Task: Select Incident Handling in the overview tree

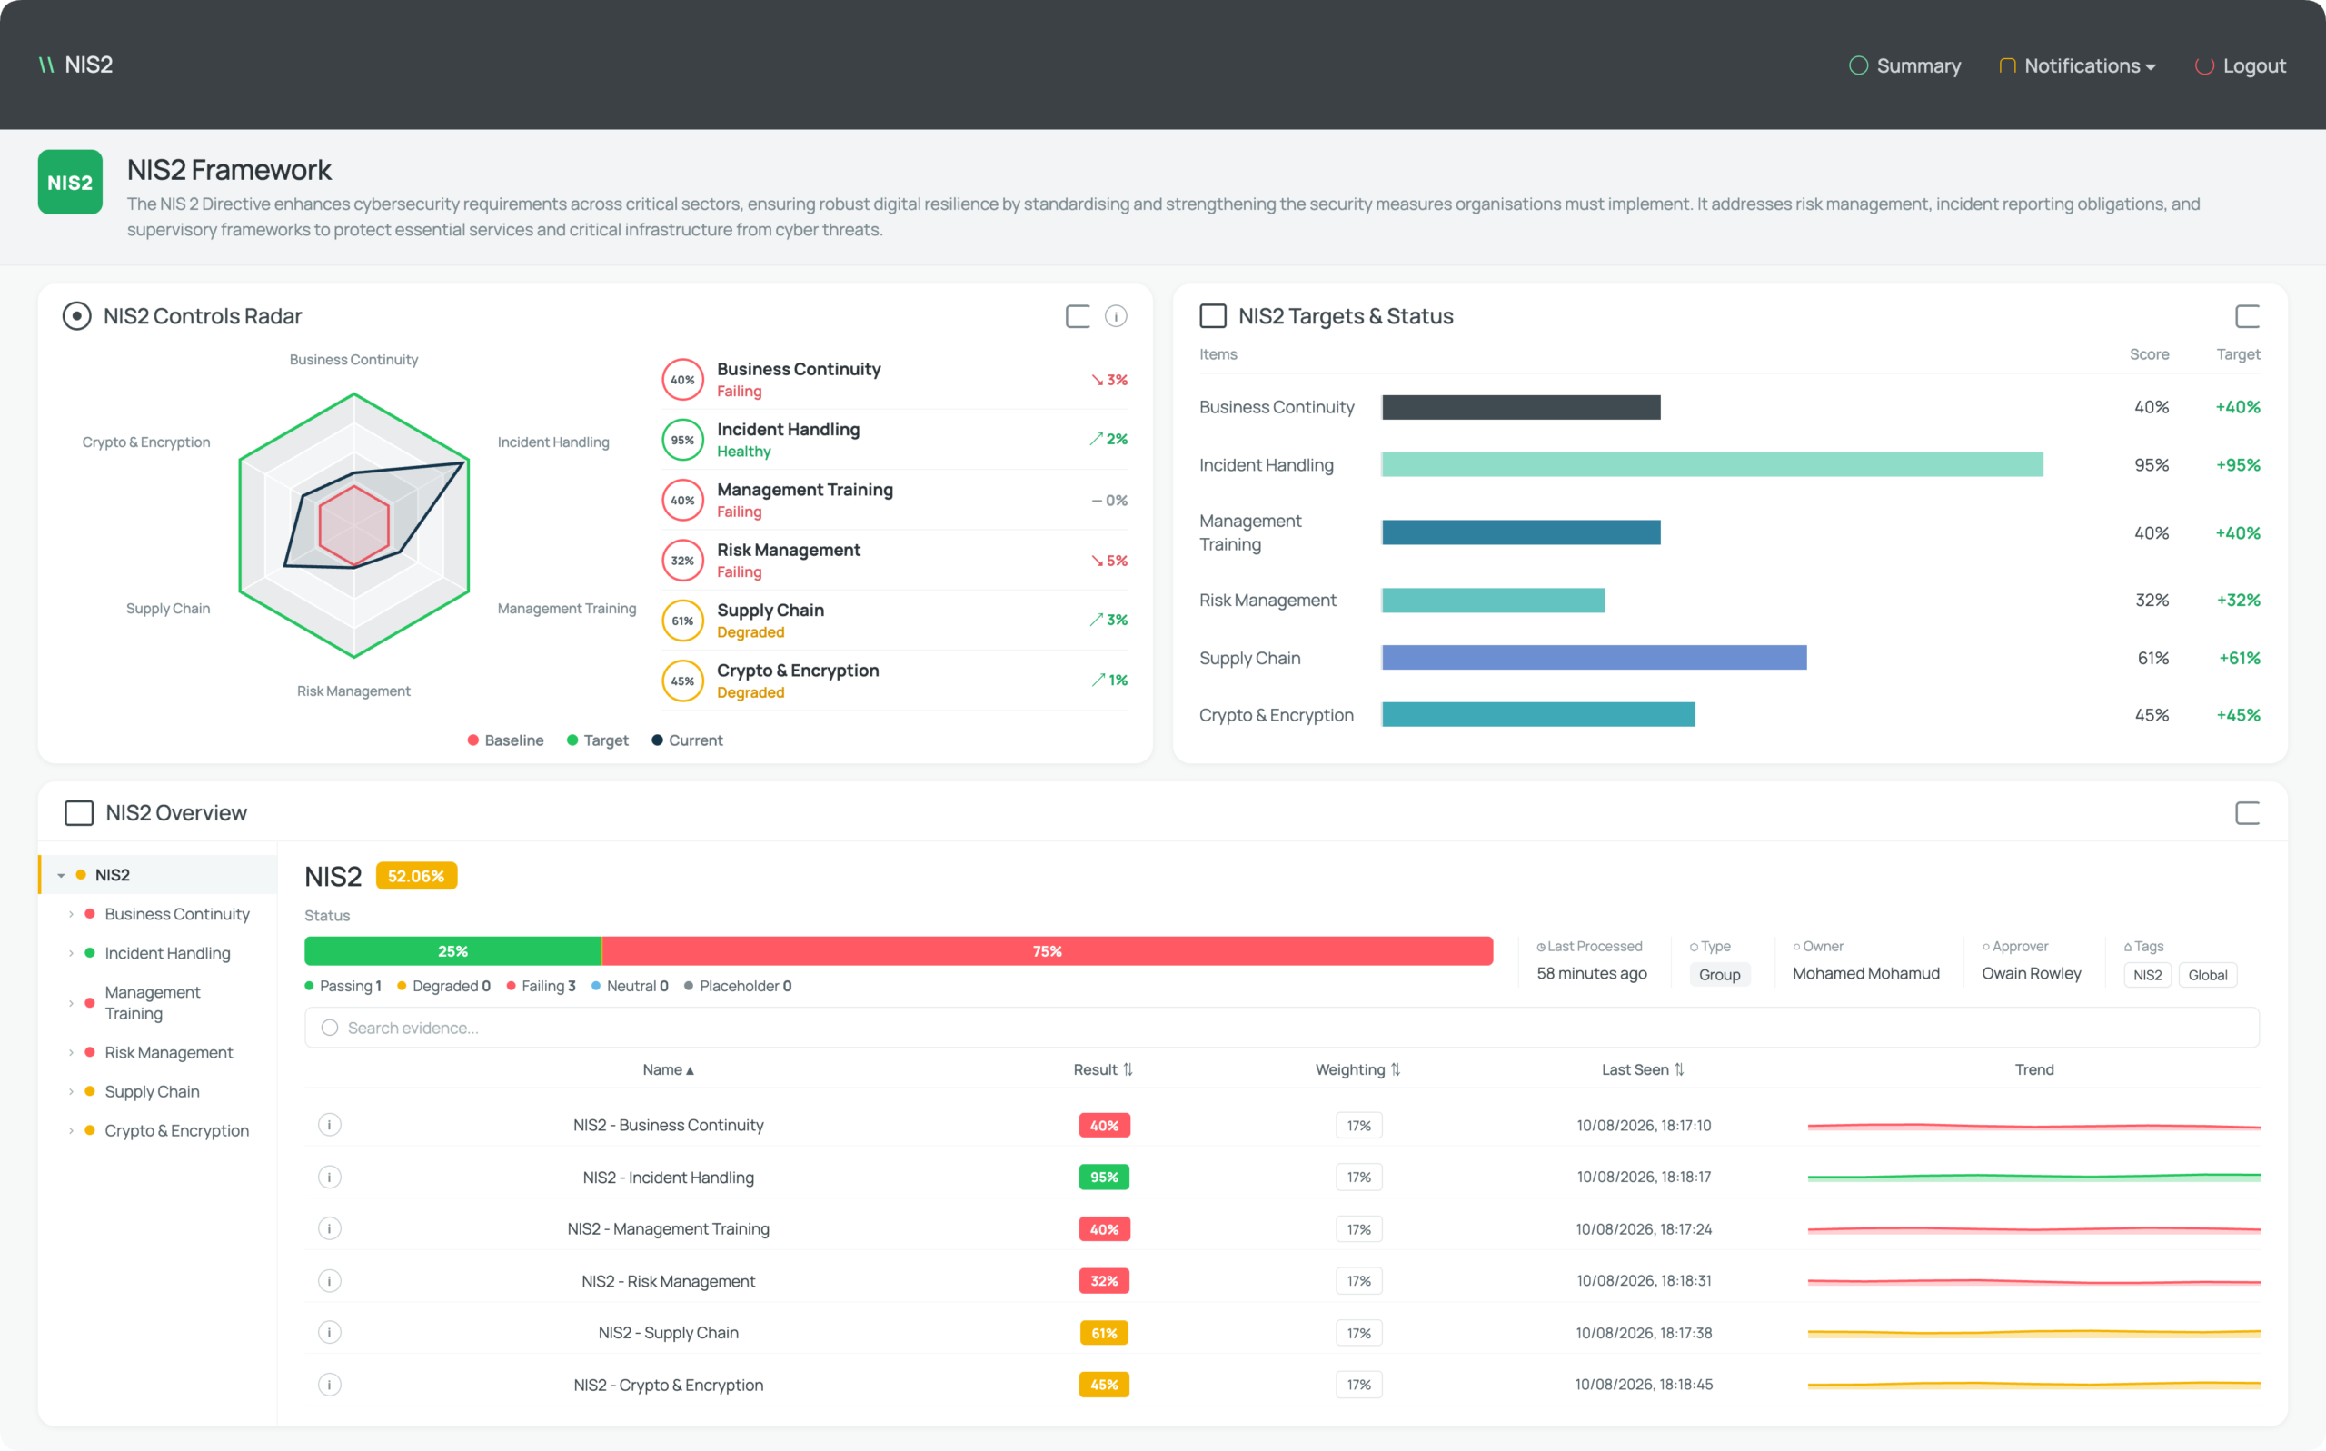Action: point(168,953)
